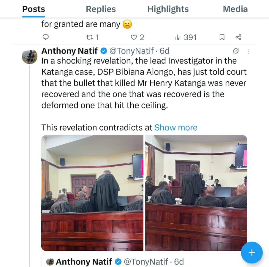Image resolution: width=269 pixels, height=267 pixels.
Task: Bookmark the post above Anthony Natif's
Action: (222, 37)
